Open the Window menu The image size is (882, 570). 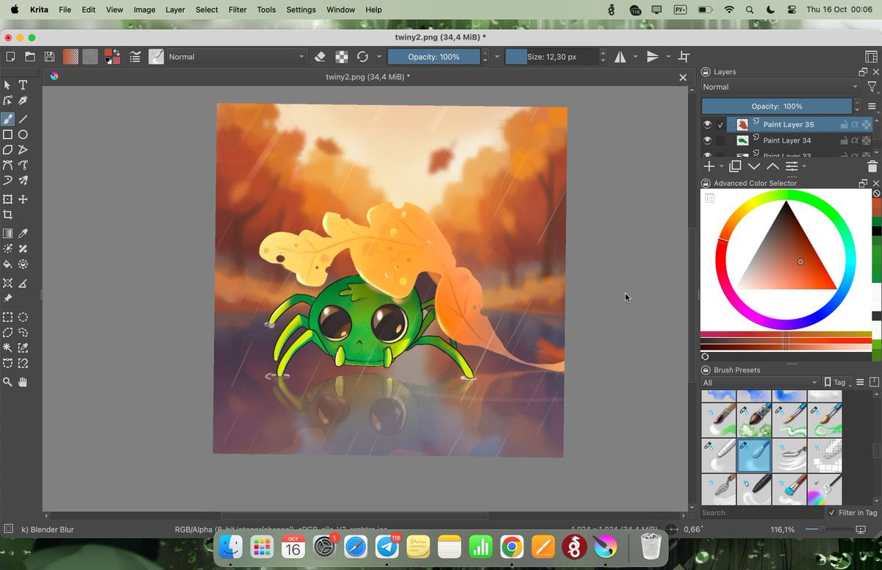[340, 10]
